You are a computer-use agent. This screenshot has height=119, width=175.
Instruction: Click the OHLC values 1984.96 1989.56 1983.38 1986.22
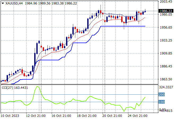tap(51, 3)
